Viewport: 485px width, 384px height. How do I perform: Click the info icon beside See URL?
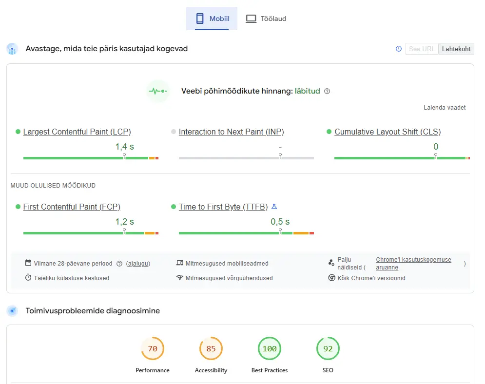pos(399,49)
